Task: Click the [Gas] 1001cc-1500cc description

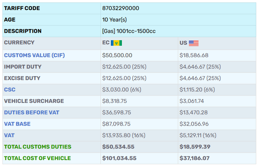Action: pos(129,31)
